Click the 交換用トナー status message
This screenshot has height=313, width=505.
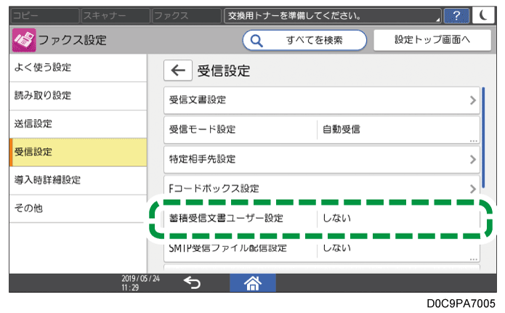(x=332, y=15)
